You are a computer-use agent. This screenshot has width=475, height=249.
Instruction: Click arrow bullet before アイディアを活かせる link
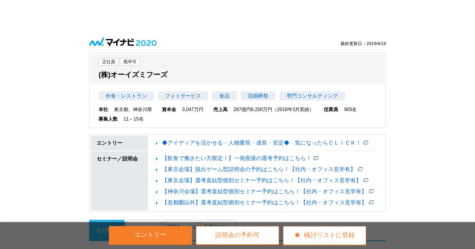pyautogui.click(x=157, y=143)
